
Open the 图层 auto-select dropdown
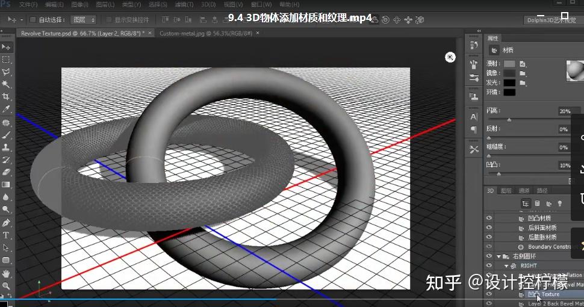tap(84, 19)
